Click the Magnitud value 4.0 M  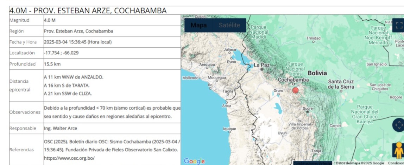[50, 20]
